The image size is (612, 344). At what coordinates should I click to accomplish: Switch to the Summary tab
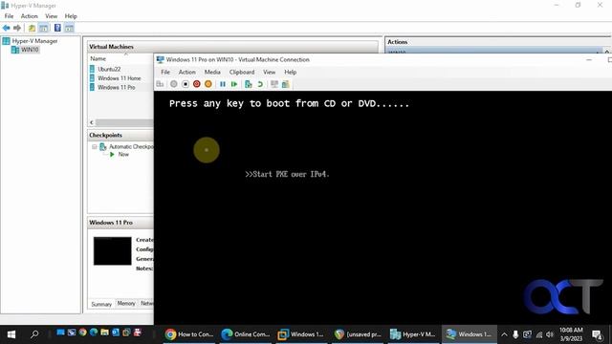click(x=101, y=304)
